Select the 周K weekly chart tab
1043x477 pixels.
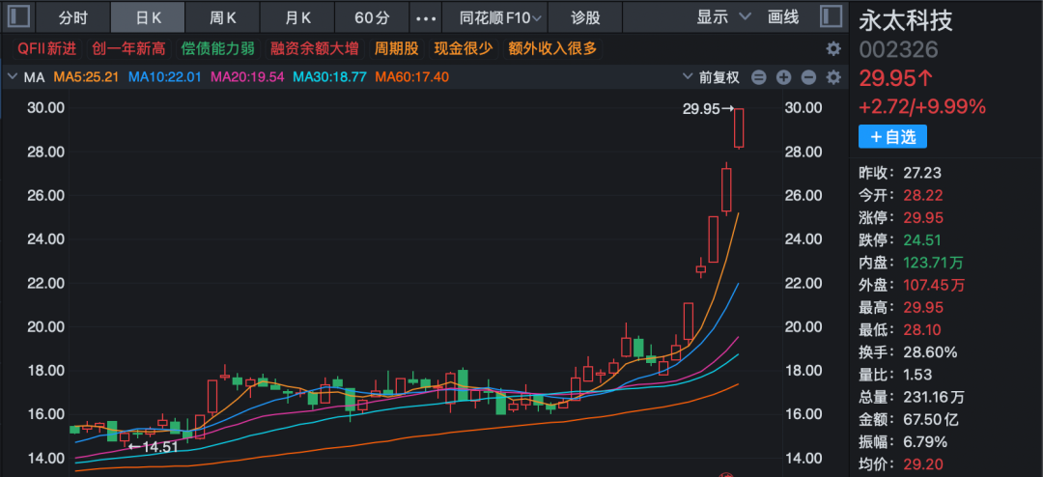coord(223,17)
